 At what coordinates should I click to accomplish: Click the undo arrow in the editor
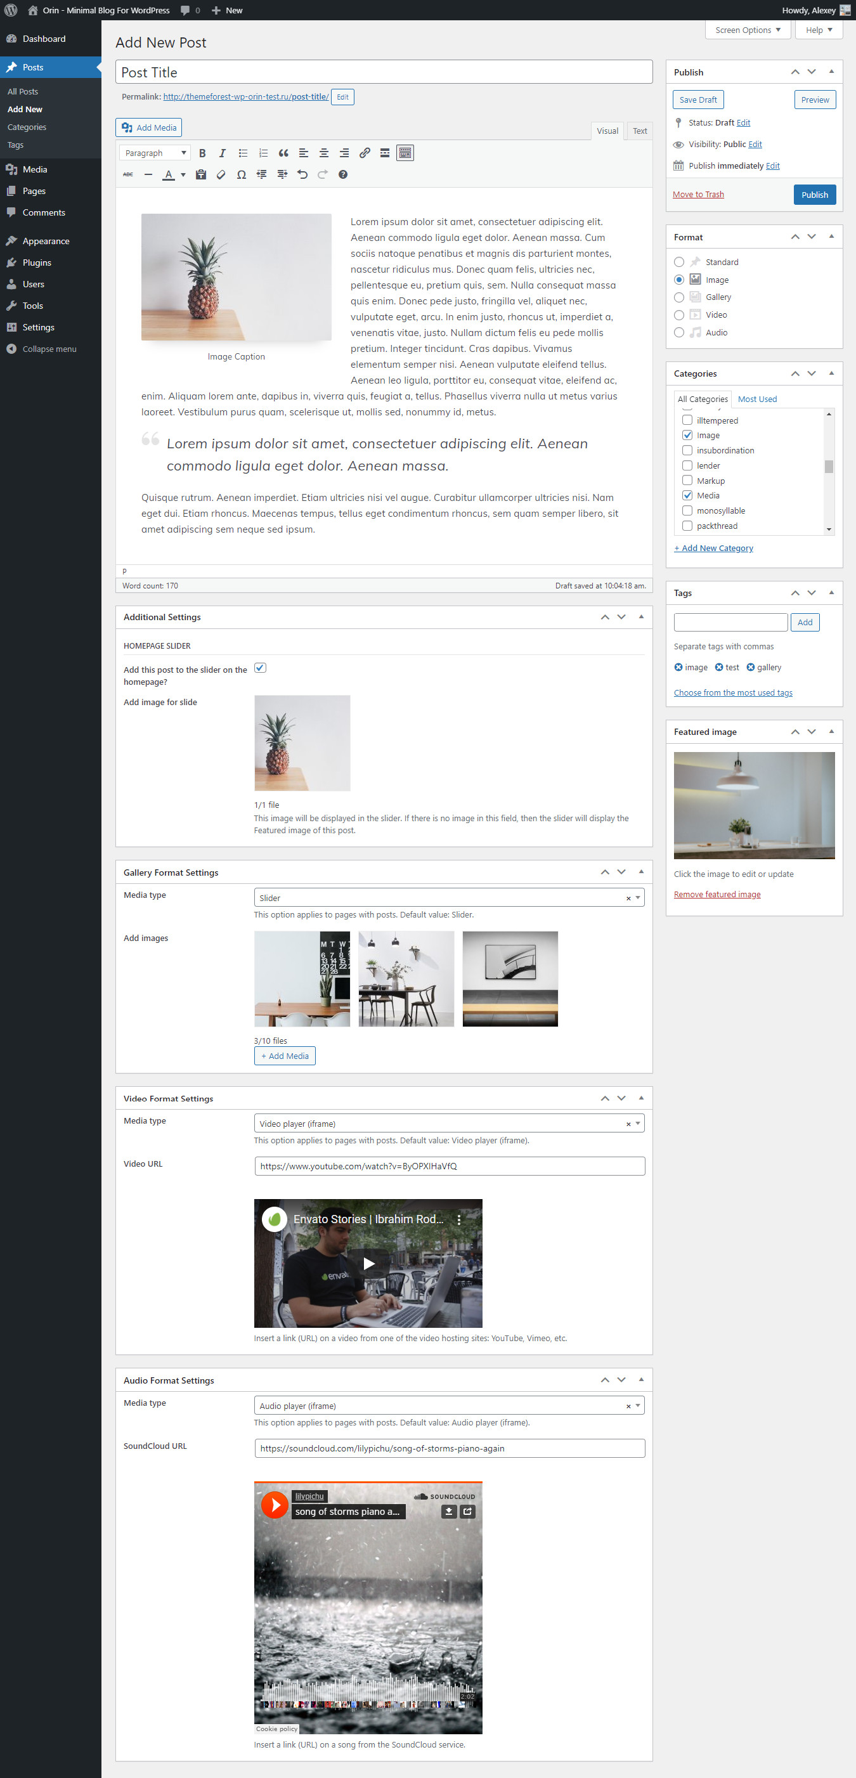click(302, 174)
